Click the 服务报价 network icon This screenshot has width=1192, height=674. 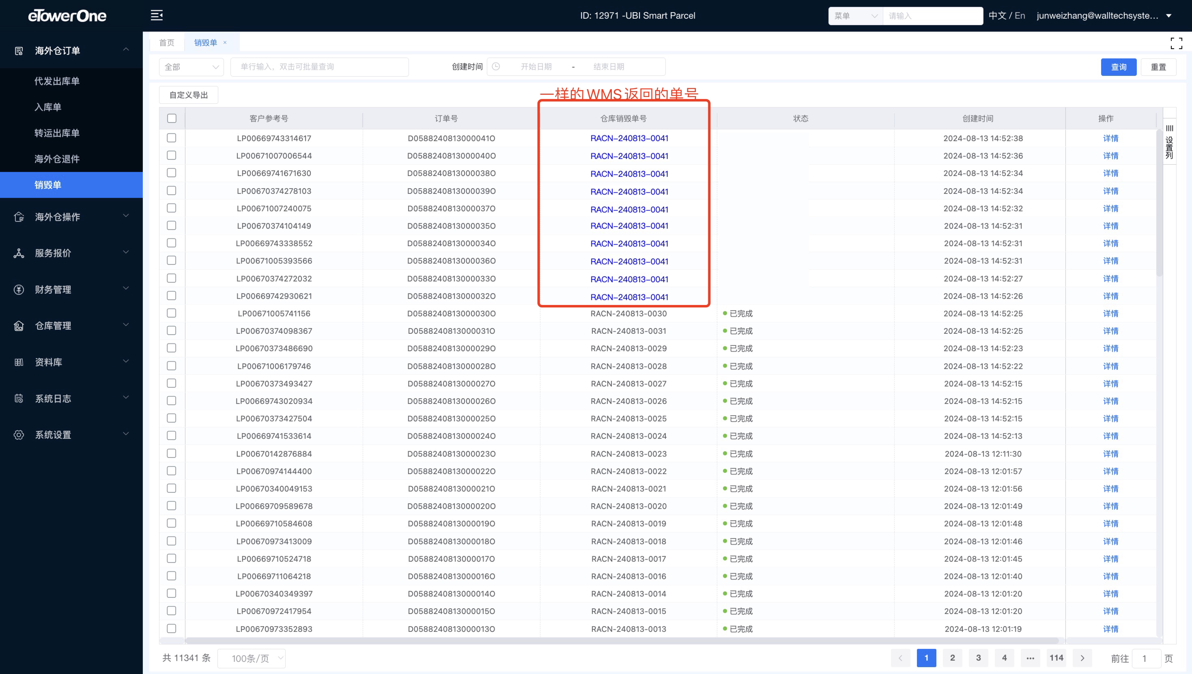(19, 253)
